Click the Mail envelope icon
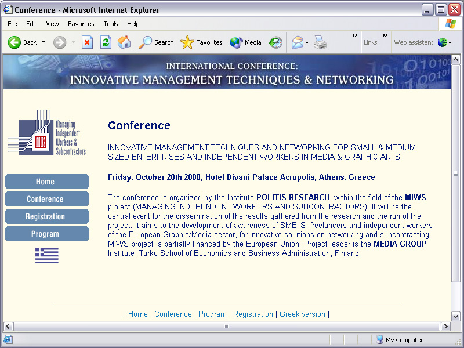Viewport: 464px width, 348px height. pos(297,42)
